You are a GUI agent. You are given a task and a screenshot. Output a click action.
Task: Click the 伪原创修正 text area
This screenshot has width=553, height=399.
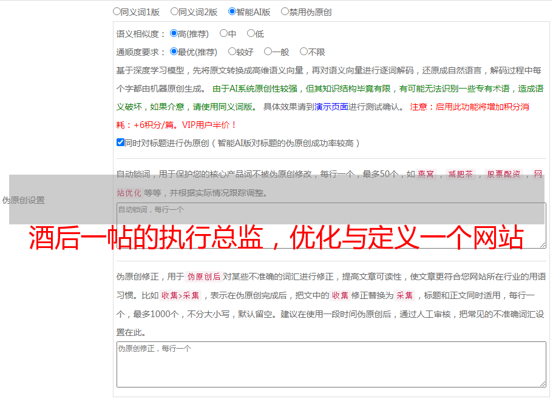[x=331, y=364]
